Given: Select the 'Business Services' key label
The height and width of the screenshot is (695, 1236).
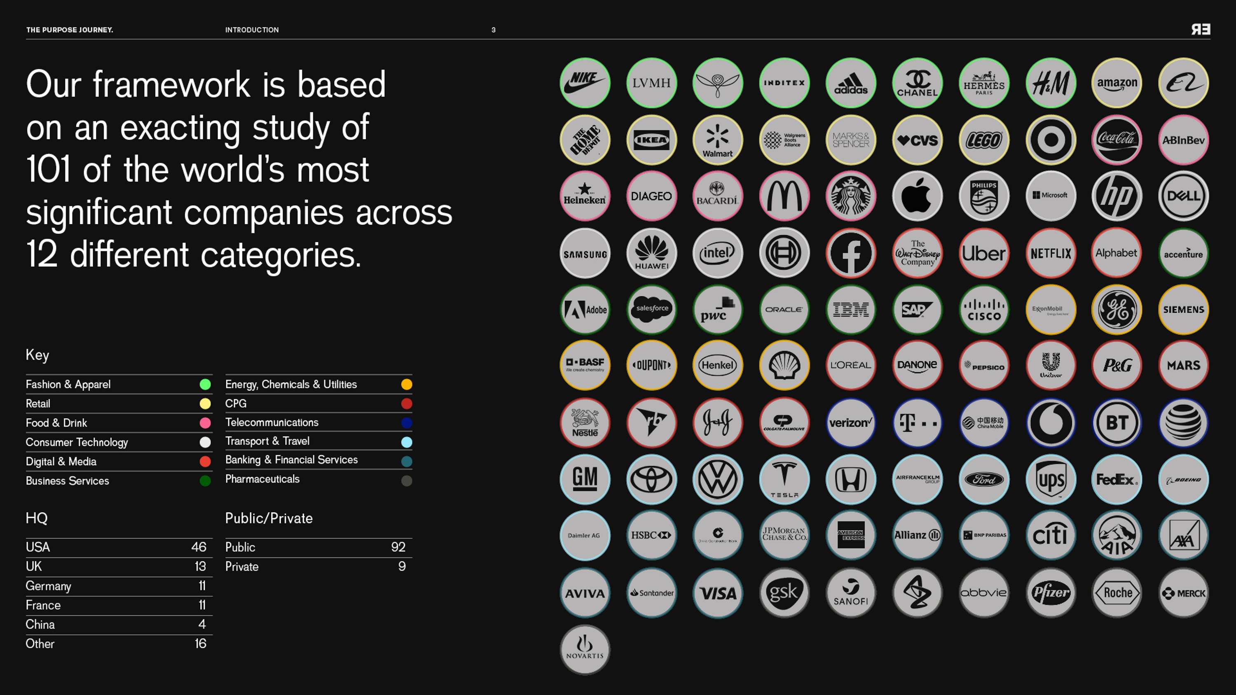Looking at the screenshot, I should (x=67, y=480).
